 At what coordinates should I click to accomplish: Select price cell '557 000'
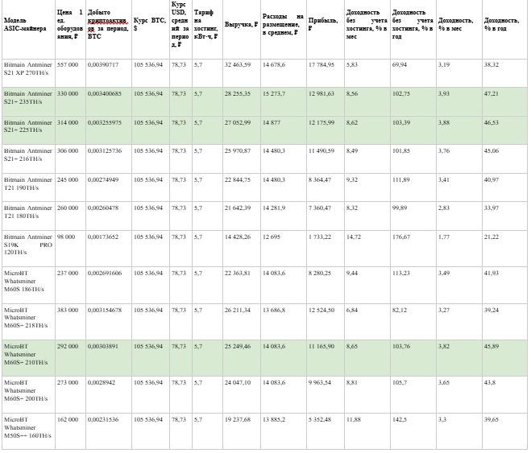(70, 73)
